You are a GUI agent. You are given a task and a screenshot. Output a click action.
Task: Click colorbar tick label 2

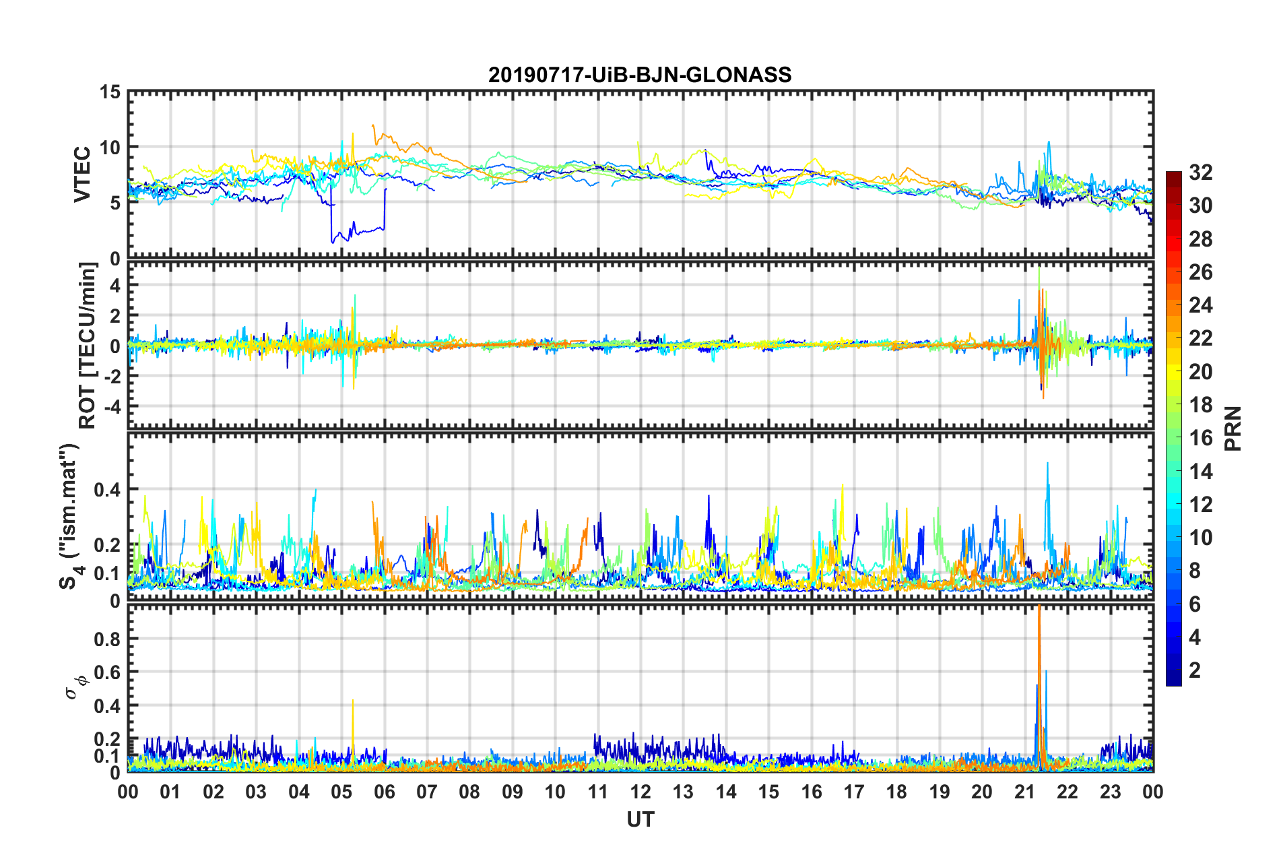click(1195, 670)
